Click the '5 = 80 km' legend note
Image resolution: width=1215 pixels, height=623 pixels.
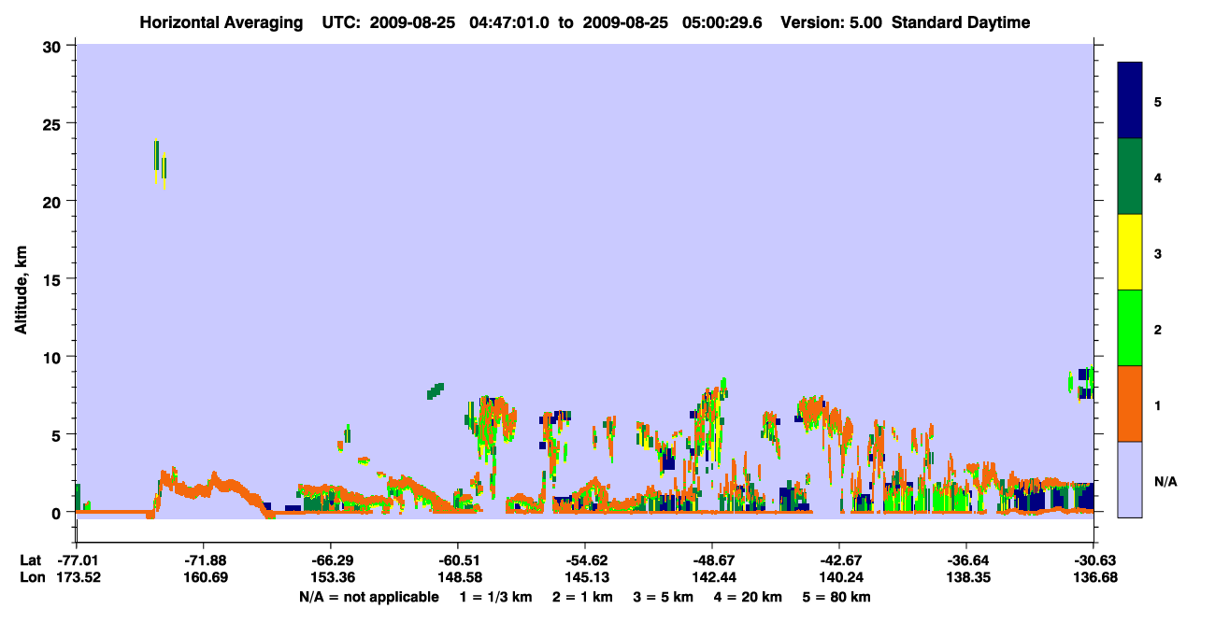pyautogui.click(x=837, y=597)
